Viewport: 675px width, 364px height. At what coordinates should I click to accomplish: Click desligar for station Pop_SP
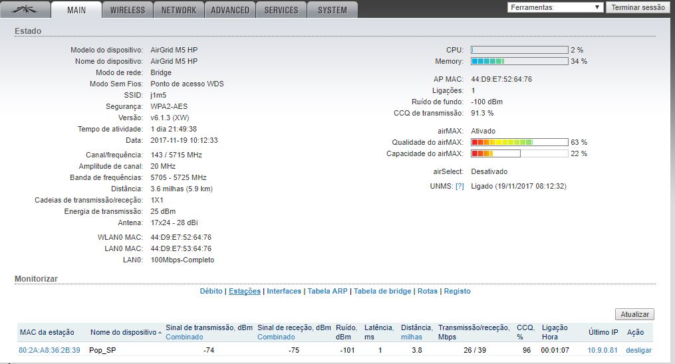(x=638, y=350)
